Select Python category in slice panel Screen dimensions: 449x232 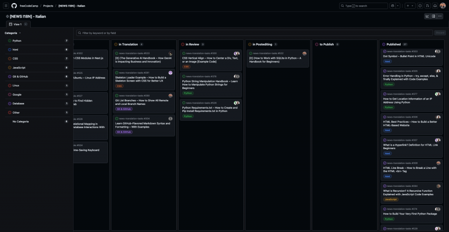click(x=37, y=41)
